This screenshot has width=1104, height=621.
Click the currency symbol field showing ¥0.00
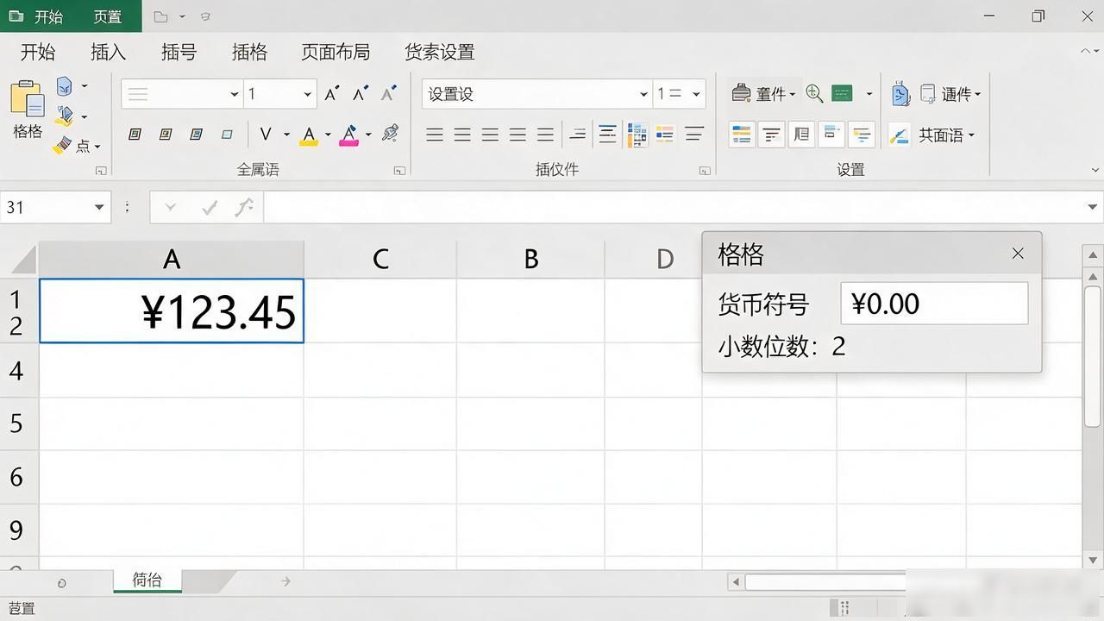[934, 304]
